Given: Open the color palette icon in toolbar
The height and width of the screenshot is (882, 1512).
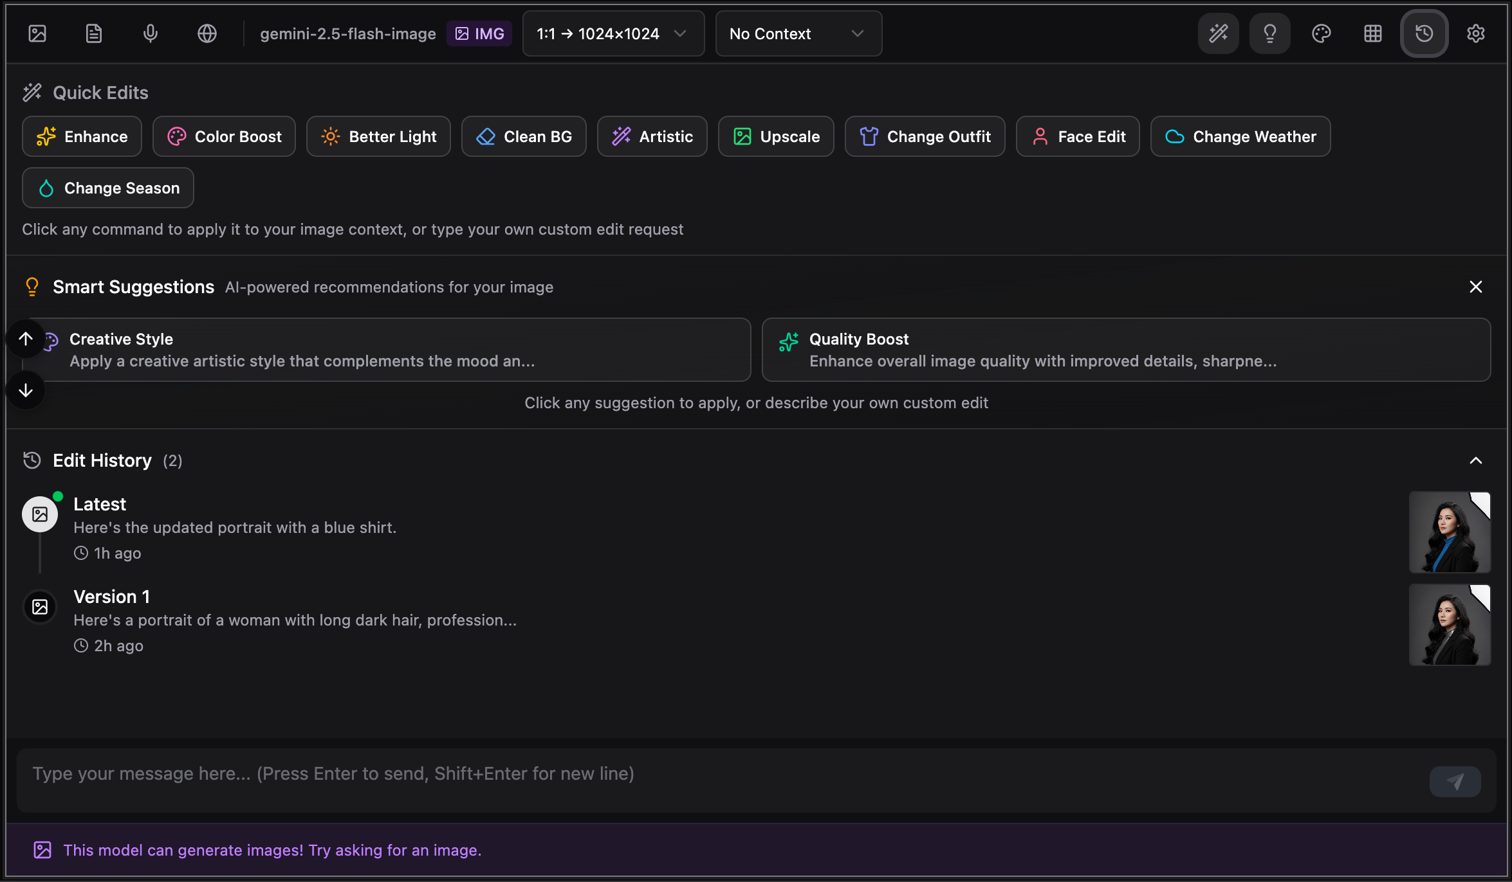Looking at the screenshot, I should click(1321, 33).
